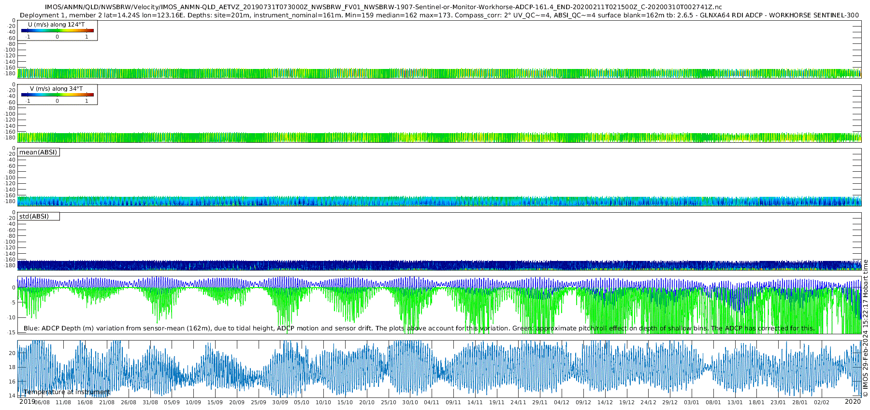
Task: Click the 25/10 date tick label
Action: 389,402
